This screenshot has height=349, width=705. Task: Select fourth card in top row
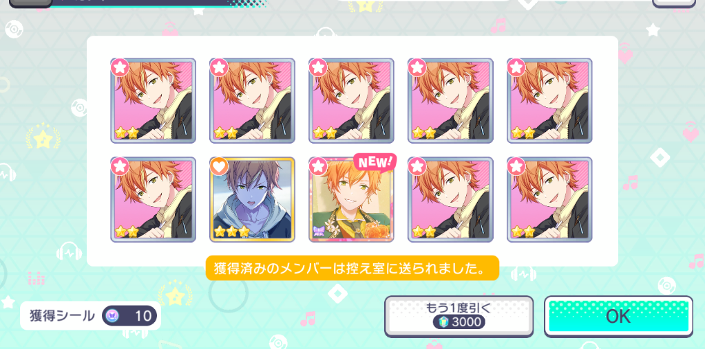pyautogui.click(x=450, y=100)
